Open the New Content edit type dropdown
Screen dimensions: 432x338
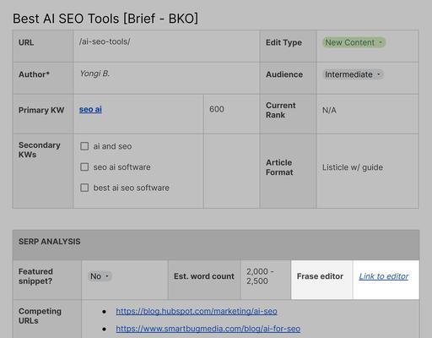354,42
